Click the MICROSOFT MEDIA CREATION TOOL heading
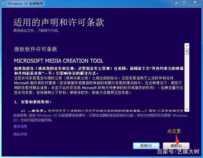 [x=58, y=61]
